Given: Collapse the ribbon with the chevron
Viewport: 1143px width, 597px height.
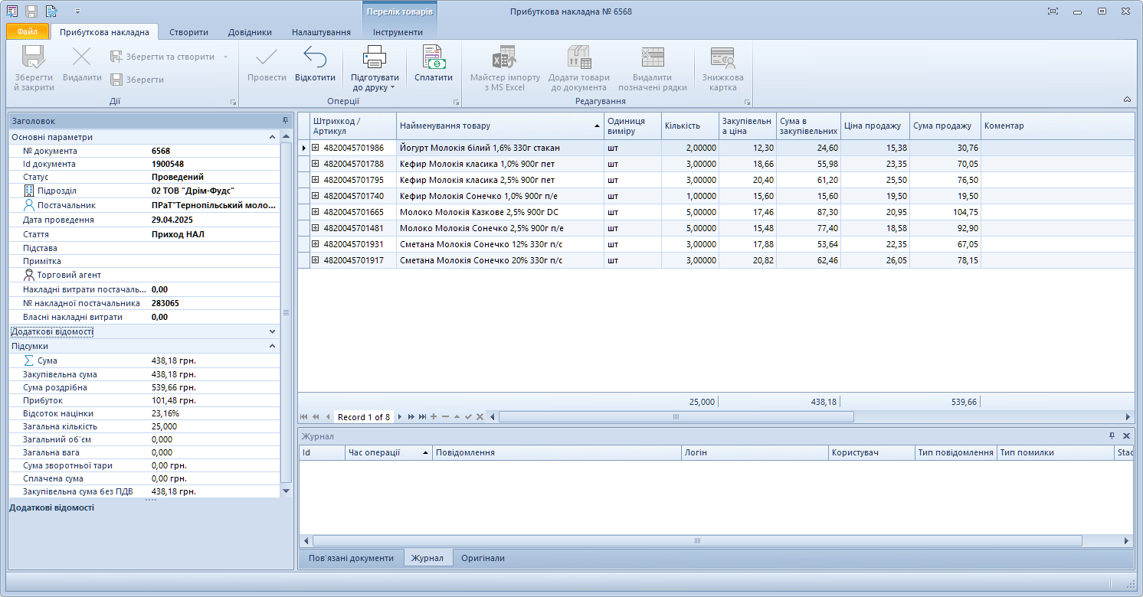Looking at the screenshot, I should tap(1127, 100).
